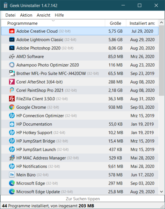The height and width of the screenshot is (209, 165).
Task: Click the Adobe Photoshop 2020 icon
Action: pos(12,48)
